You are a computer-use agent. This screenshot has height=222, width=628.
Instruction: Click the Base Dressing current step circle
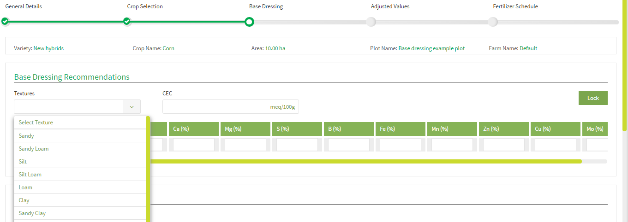(249, 22)
